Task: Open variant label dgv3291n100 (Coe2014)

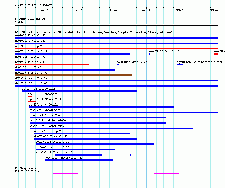Action: (45, 105)
